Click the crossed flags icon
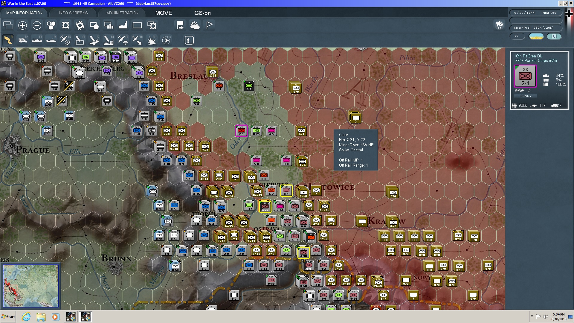This screenshot has width=574, height=323. (499, 25)
